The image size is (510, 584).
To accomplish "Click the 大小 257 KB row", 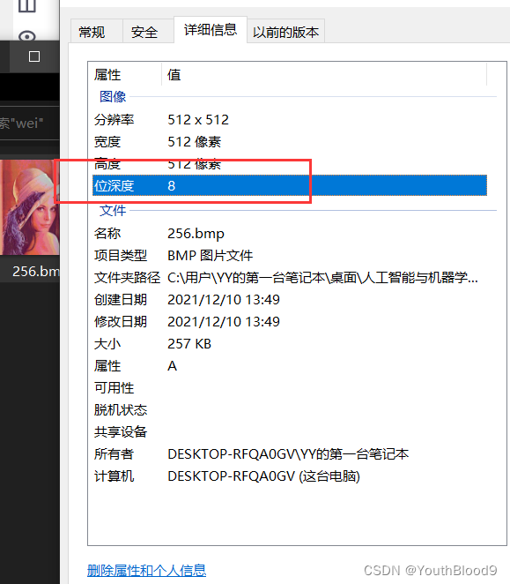I will [290, 343].
